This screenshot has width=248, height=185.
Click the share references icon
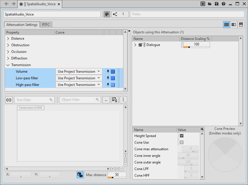(x=115, y=14)
